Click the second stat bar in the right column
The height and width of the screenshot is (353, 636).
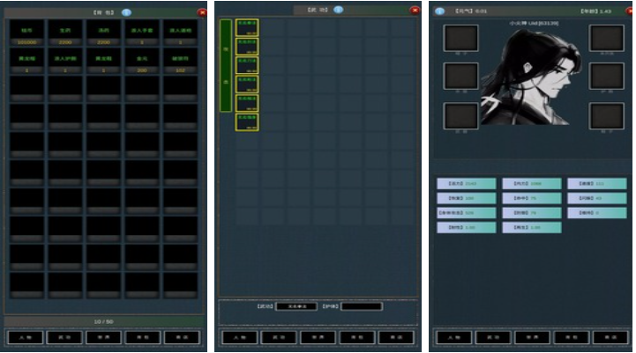pos(596,198)
